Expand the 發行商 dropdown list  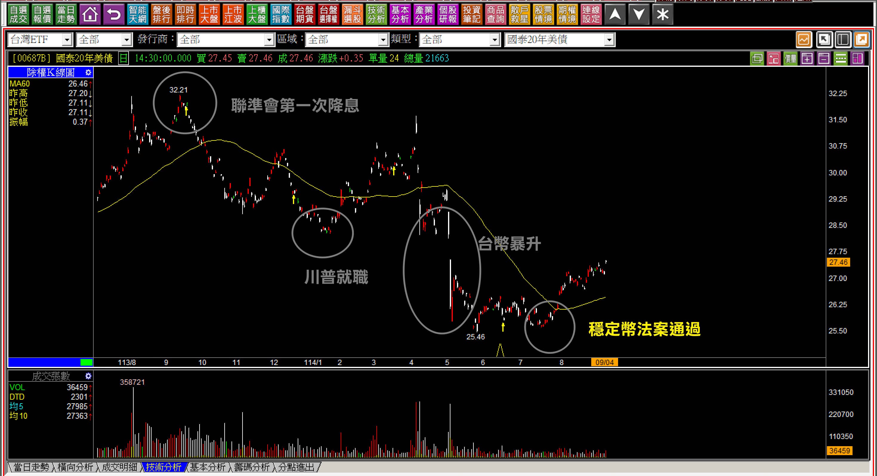269,40
